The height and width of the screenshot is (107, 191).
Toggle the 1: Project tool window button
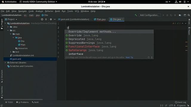(x=2, y=24)
